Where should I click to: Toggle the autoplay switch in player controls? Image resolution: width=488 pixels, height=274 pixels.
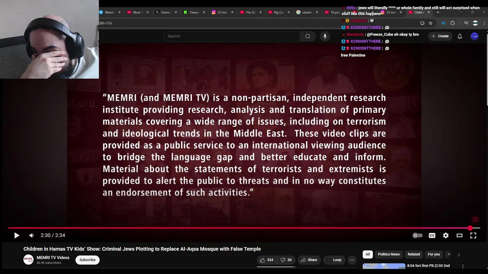417,236
